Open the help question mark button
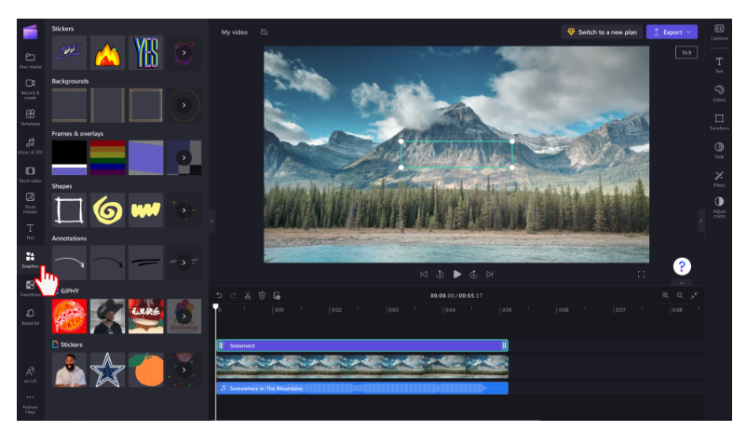Image resolution: width=747 pixels, height=431 pixels. [682, 266]
